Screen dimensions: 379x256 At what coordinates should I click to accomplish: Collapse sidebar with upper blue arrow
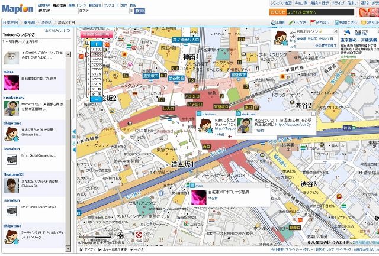coord(74,131)
